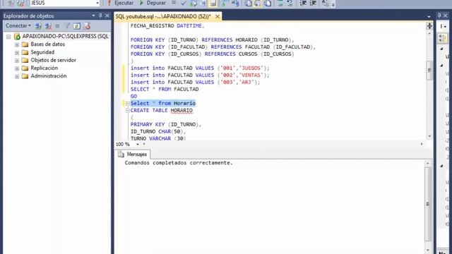Click the parse query checkmark icon

pyautogui.click(x=184, y=3)
